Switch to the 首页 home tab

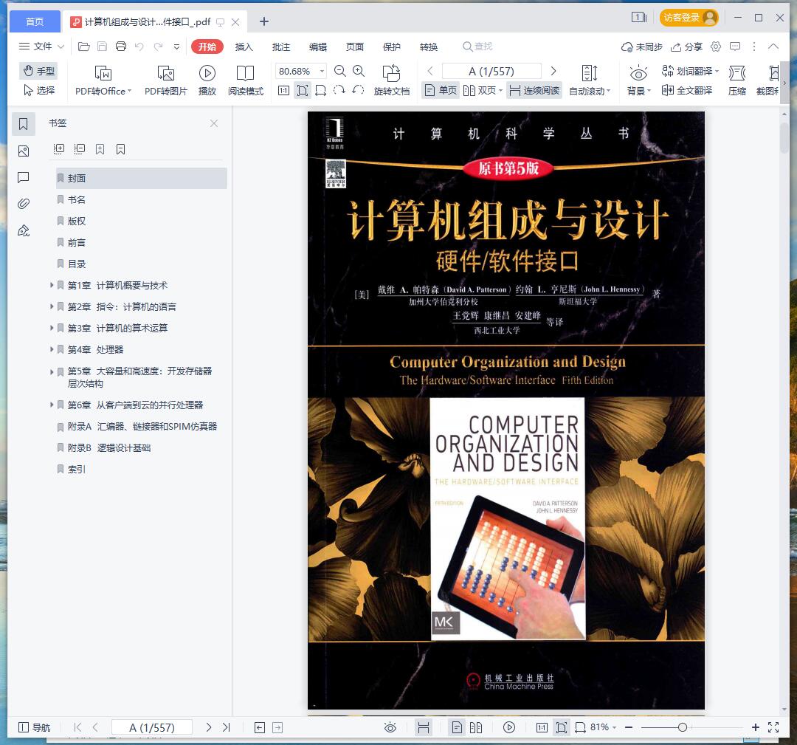point(35,21)
